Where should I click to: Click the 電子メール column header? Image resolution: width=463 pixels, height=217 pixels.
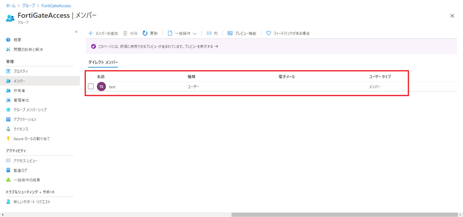tap(287, 77)
